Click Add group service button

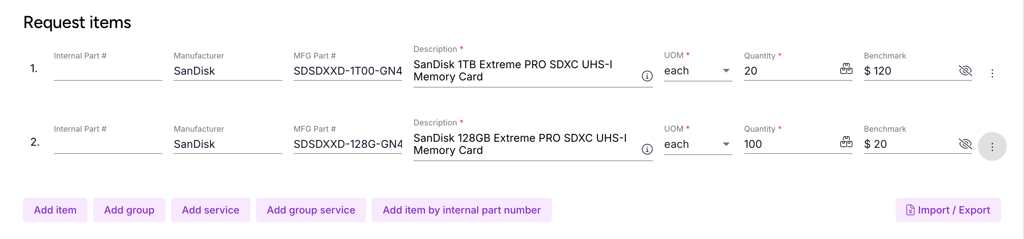(311, 210)
